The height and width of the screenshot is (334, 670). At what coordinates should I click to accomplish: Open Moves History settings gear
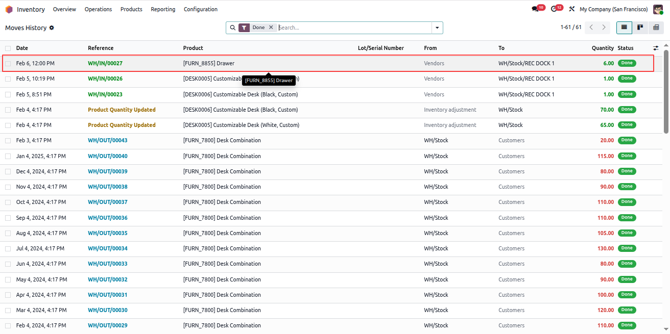52,28
